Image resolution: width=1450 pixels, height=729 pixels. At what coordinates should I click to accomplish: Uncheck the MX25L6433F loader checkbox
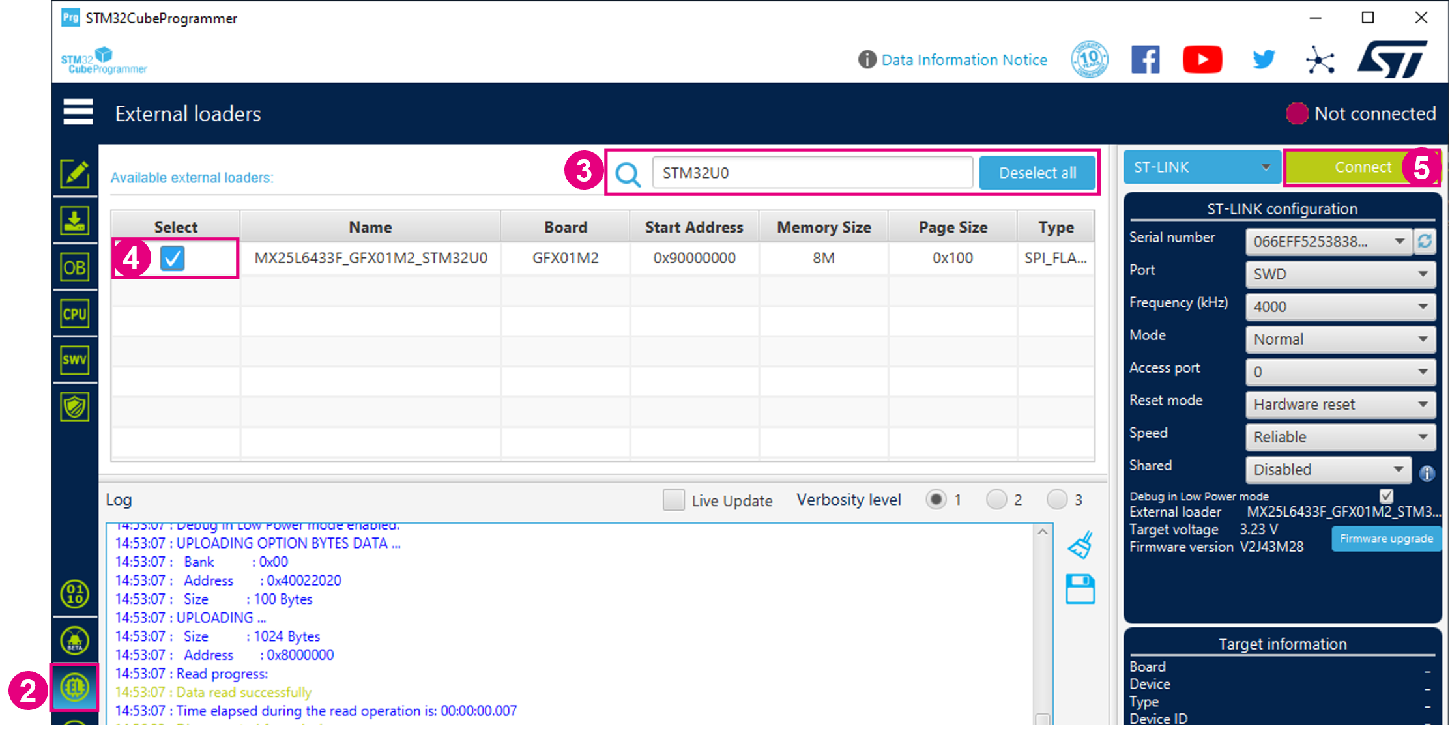(x=173, y=258)
